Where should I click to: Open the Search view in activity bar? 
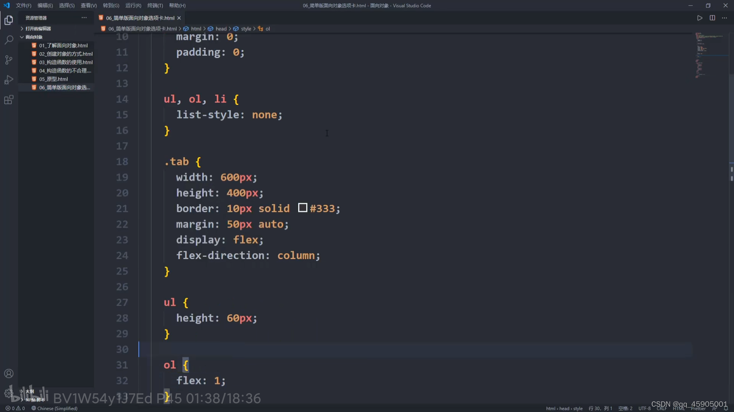(x=8, y=40)
